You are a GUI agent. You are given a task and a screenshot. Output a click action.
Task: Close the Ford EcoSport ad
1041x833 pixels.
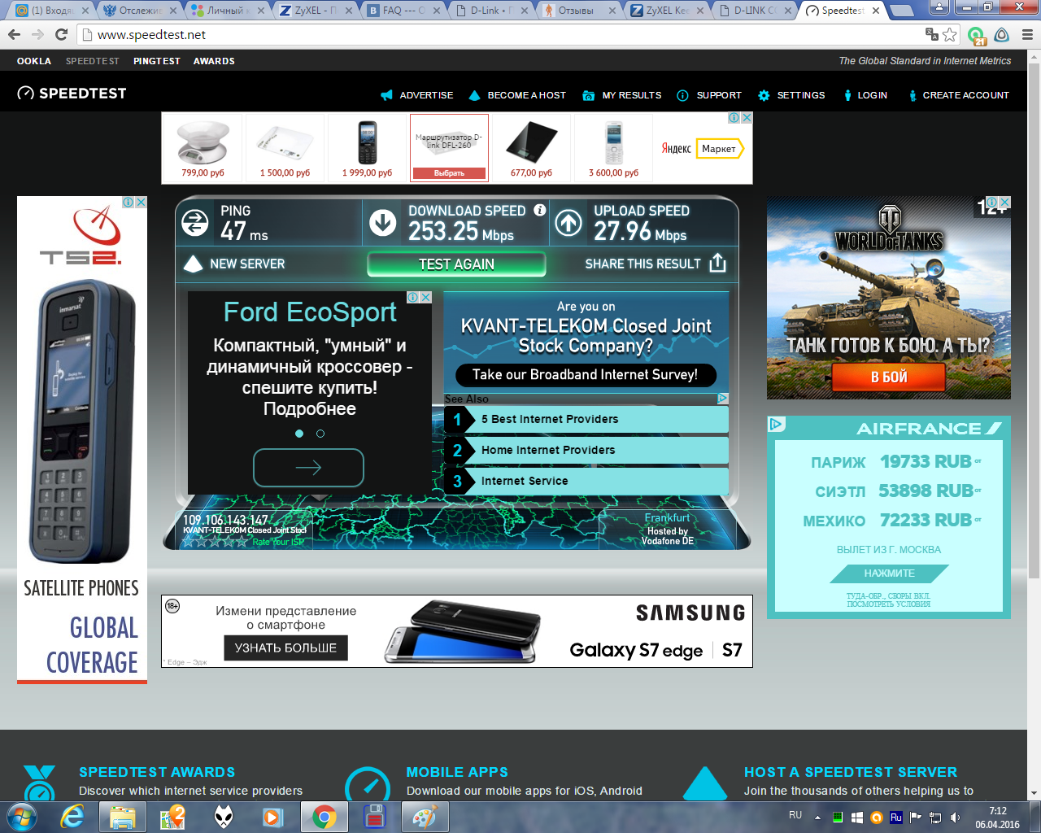pos(425,298)
